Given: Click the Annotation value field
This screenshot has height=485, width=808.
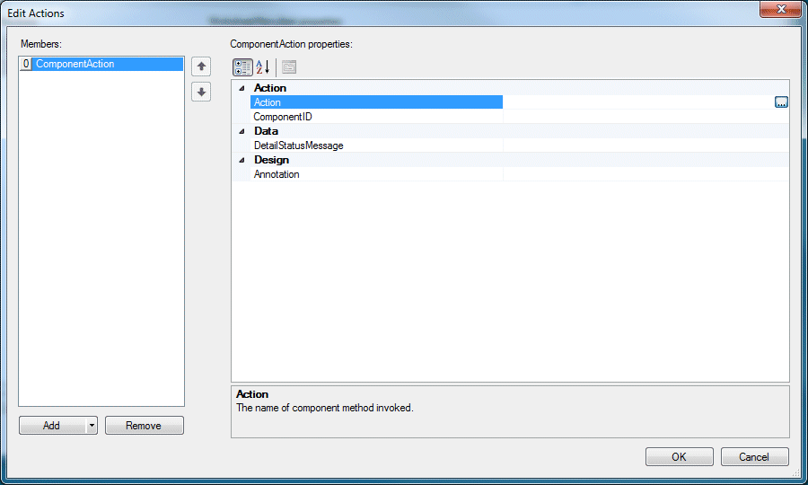Looking at the screenshot, I should tap(646, 174).
